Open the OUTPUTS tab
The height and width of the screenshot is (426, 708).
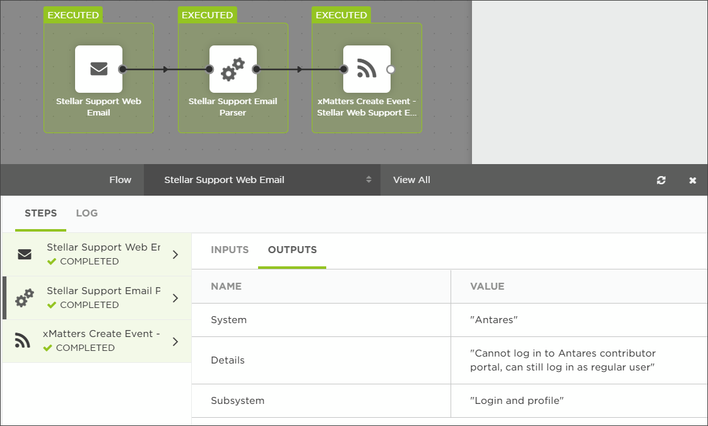tap(292, 250)
